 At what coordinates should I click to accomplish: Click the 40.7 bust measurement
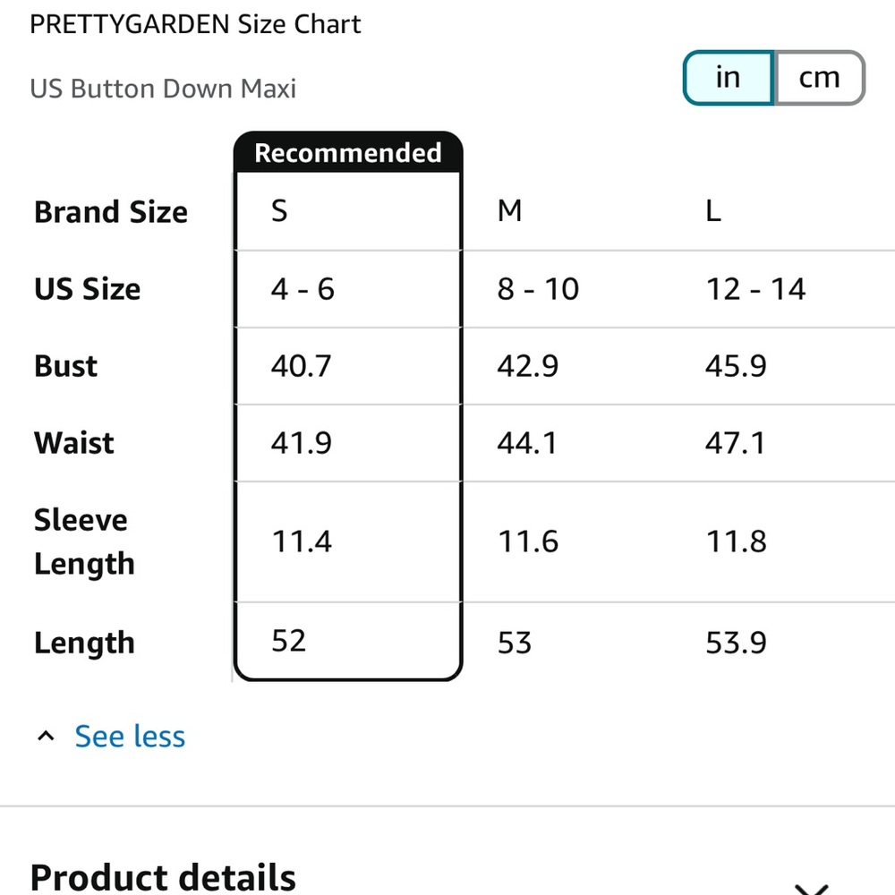pos(301,366)
